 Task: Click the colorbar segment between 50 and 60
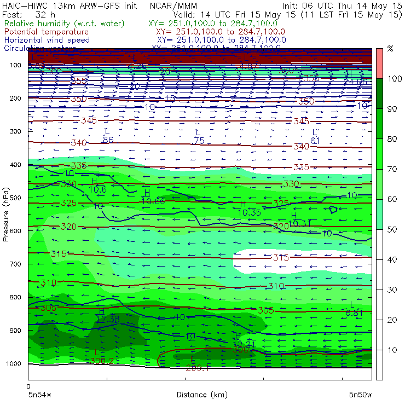pyautogui.click(x=379, y=214)
